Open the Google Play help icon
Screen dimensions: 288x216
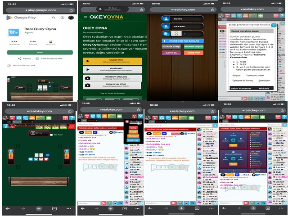(63, 18)
